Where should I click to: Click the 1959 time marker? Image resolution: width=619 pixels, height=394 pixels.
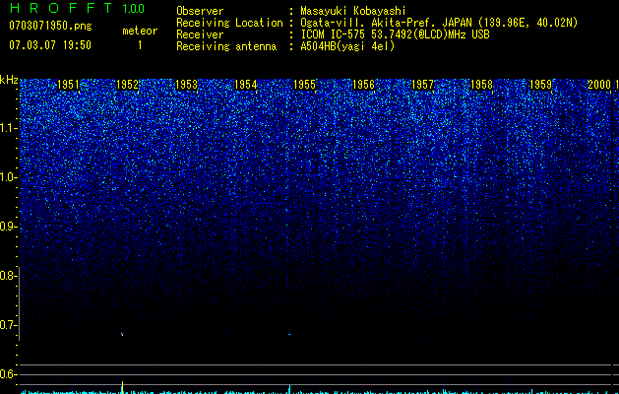click(x=540, y=85)
